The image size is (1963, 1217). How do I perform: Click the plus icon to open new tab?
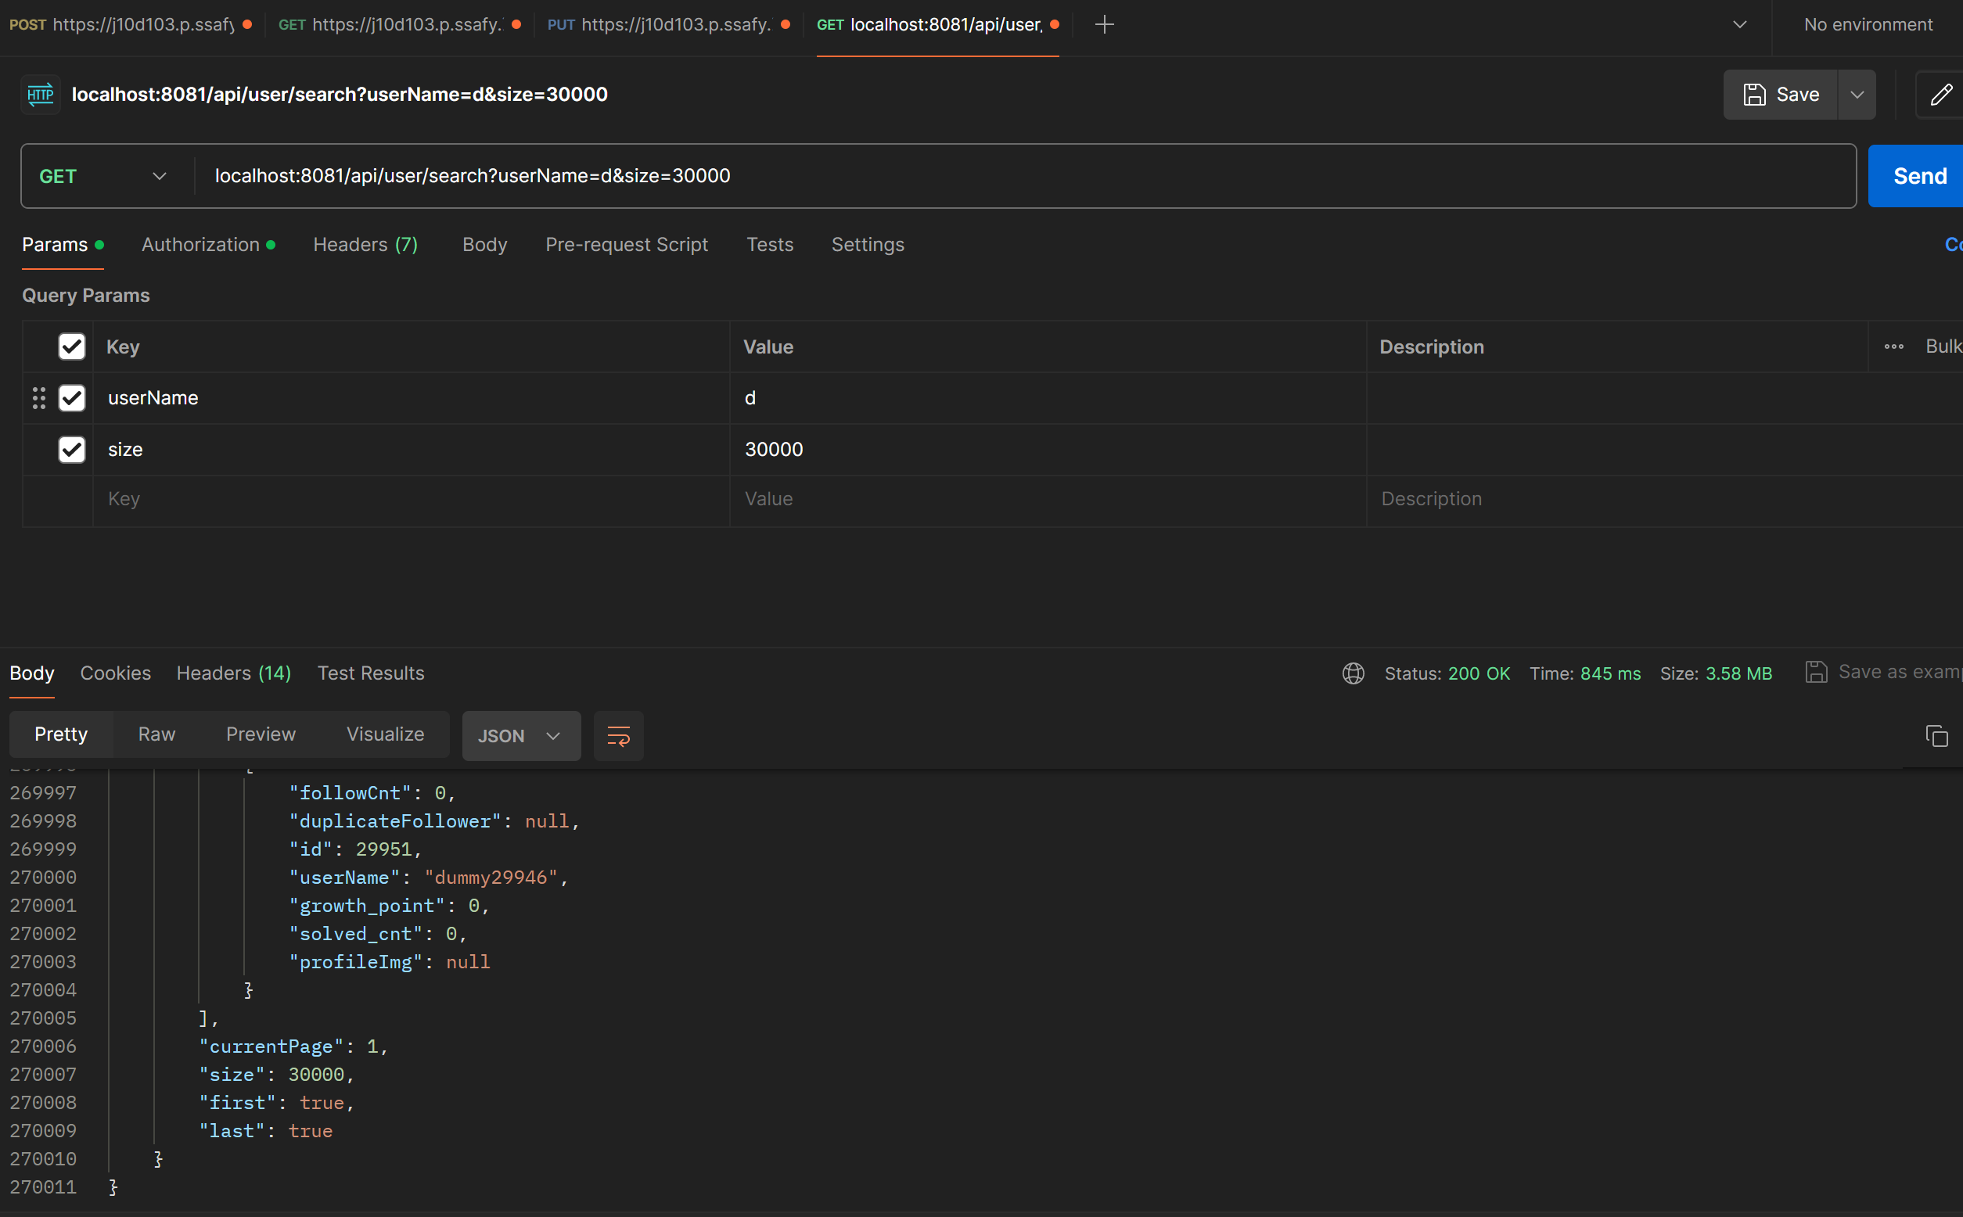(1105, 24)
